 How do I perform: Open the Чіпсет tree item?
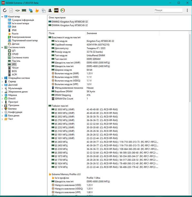15,68
